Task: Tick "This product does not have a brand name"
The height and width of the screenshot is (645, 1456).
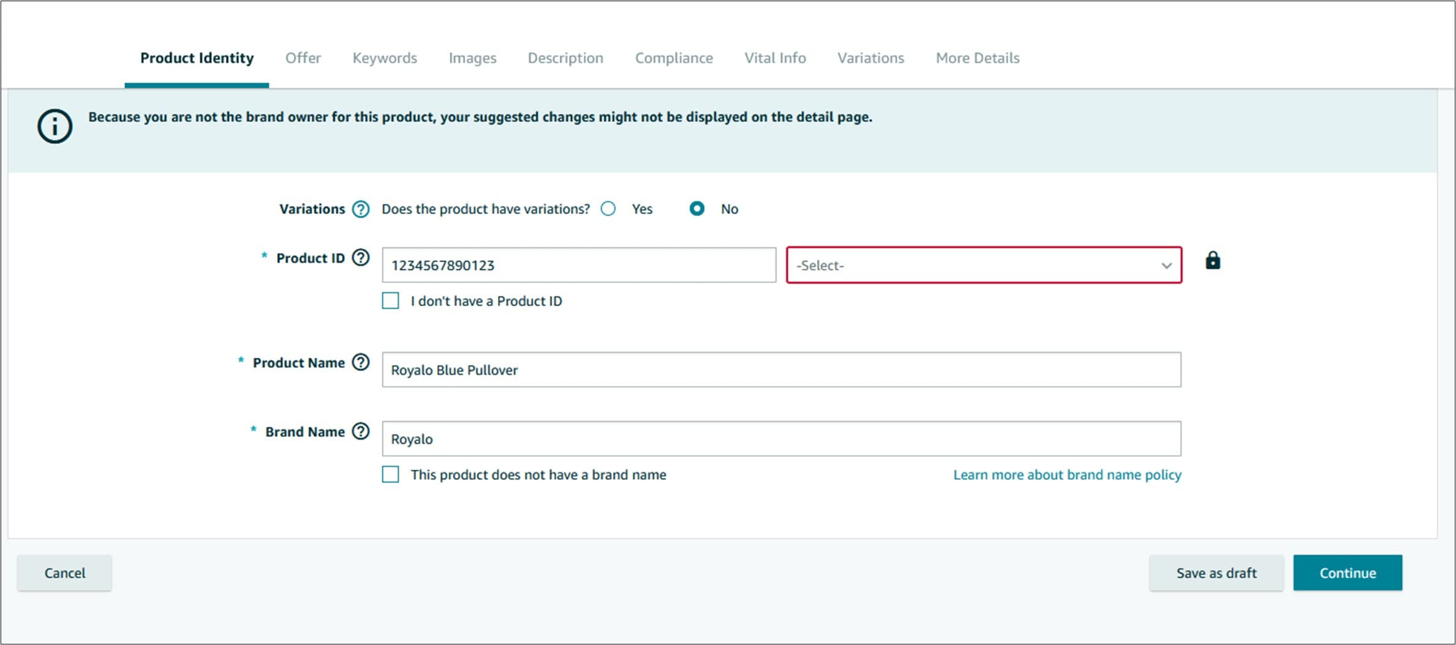Action: pos(390,475)
